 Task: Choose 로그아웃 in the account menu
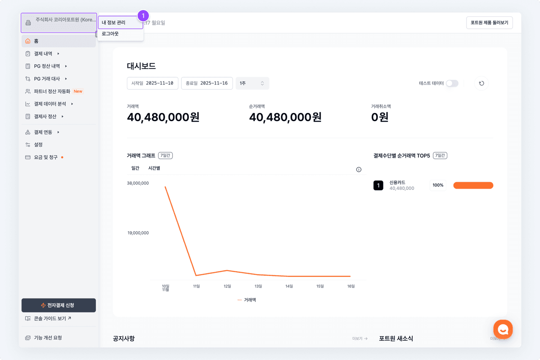click(x=111, y=34)
